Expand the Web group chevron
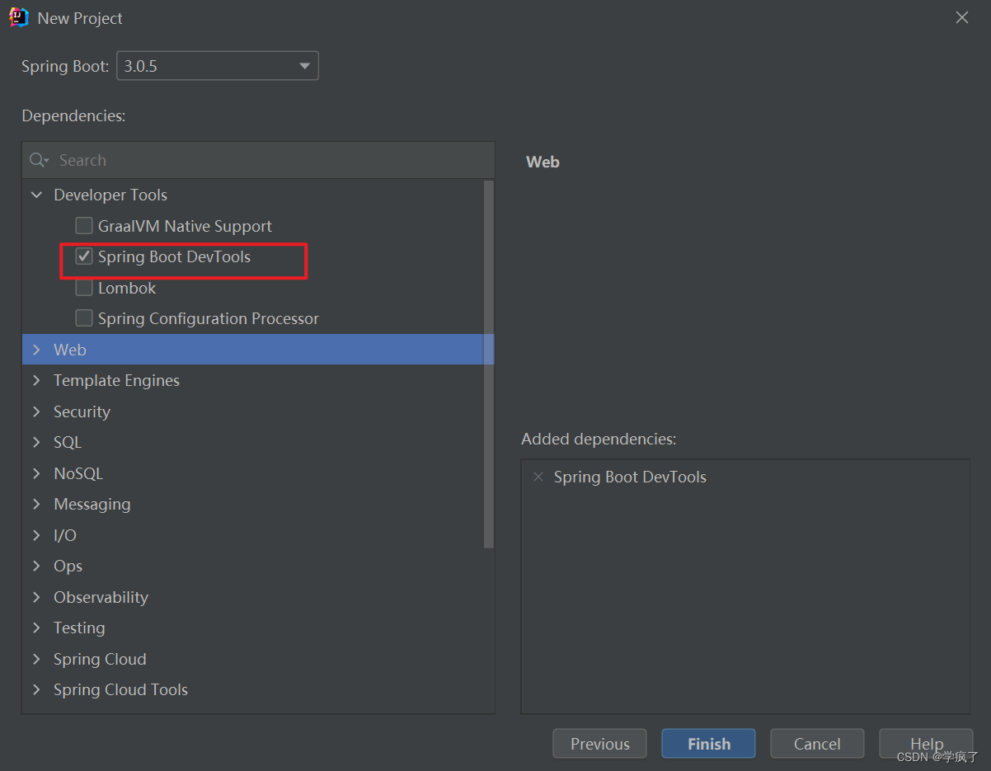The width and height of the screenshot is (991, 771). pos(36,350)
